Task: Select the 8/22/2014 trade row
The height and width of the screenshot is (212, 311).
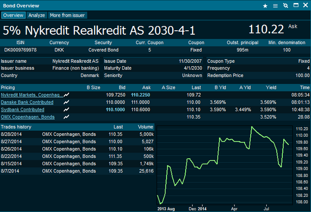Action: tap(77, 156)
